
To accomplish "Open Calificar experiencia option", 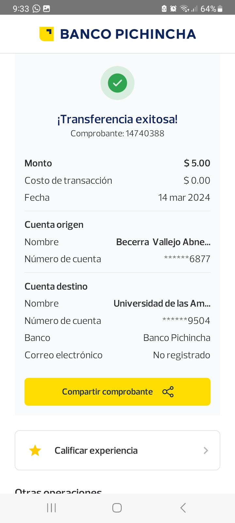I will click(96, 450).
